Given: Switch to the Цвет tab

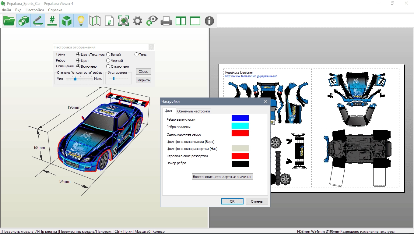Looking at the screenshot, I should tap(168, 111).
